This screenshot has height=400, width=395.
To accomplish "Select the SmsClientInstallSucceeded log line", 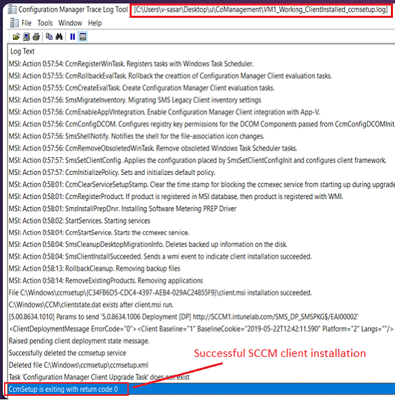I will pos(201,257).
